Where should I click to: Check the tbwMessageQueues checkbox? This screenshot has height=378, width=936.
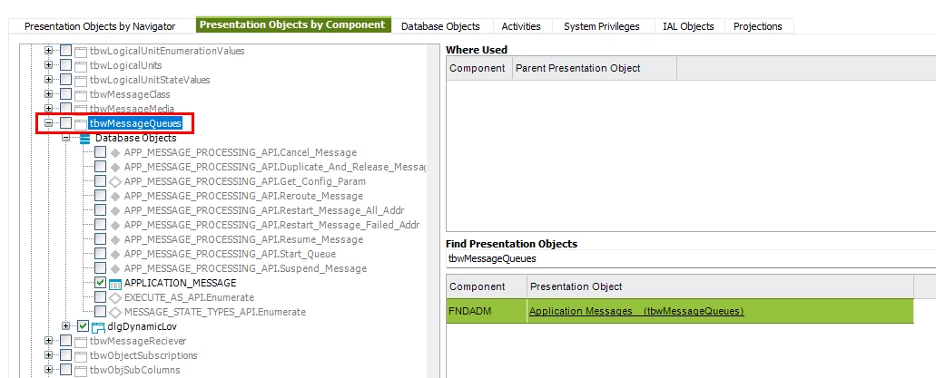click(x=65, y=123)
